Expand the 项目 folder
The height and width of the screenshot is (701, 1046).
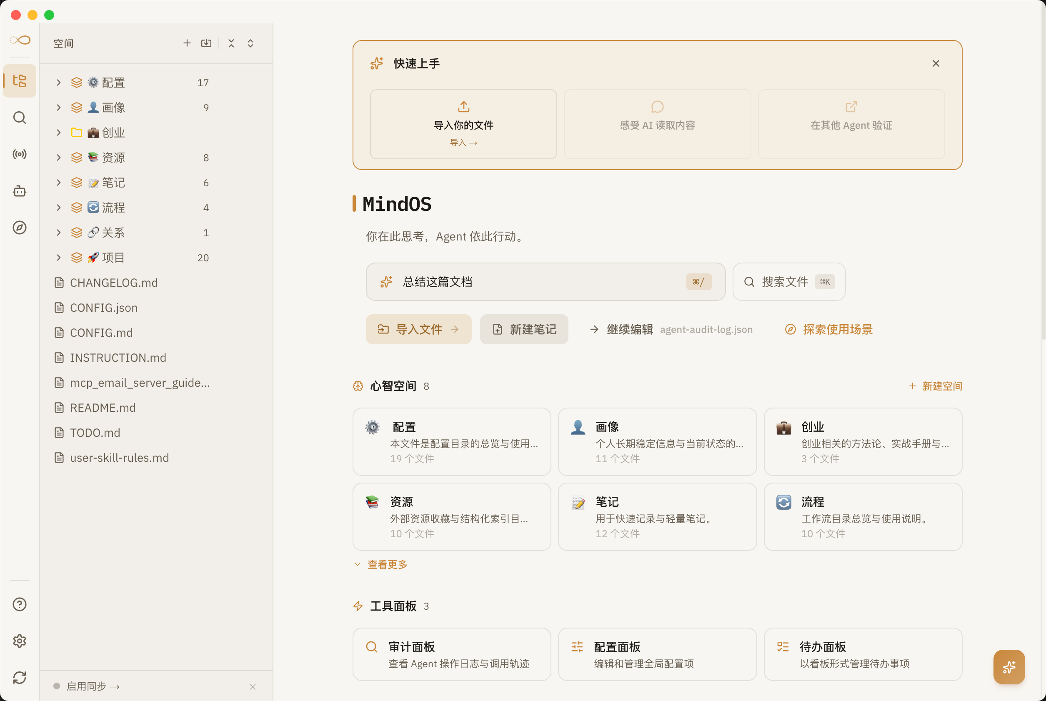59,258
